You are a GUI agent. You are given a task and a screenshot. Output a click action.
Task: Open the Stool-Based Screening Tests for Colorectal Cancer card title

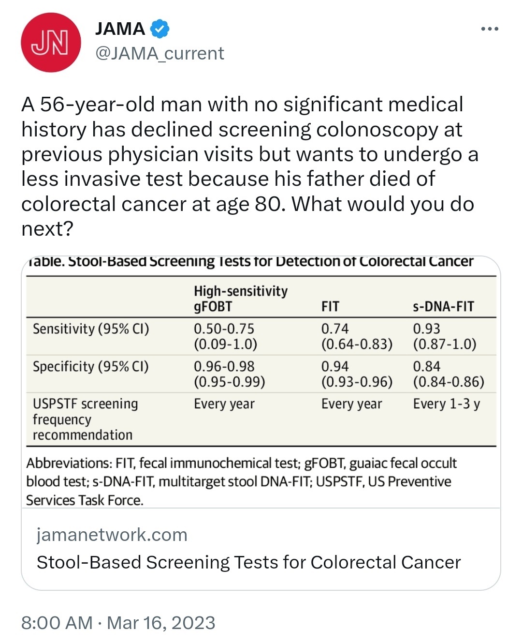pos(249,562)
